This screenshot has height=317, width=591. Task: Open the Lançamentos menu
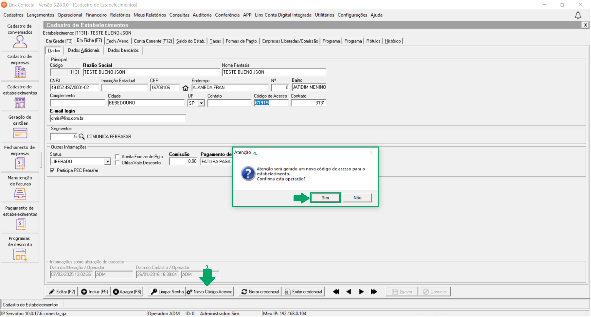pyautogui.click(x=41, y=15)
